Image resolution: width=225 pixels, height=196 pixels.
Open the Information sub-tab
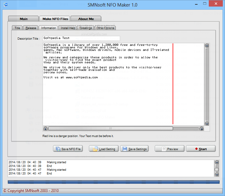click(x=48, y=28)
